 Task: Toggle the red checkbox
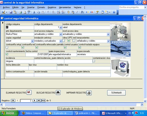coord(74,40)
